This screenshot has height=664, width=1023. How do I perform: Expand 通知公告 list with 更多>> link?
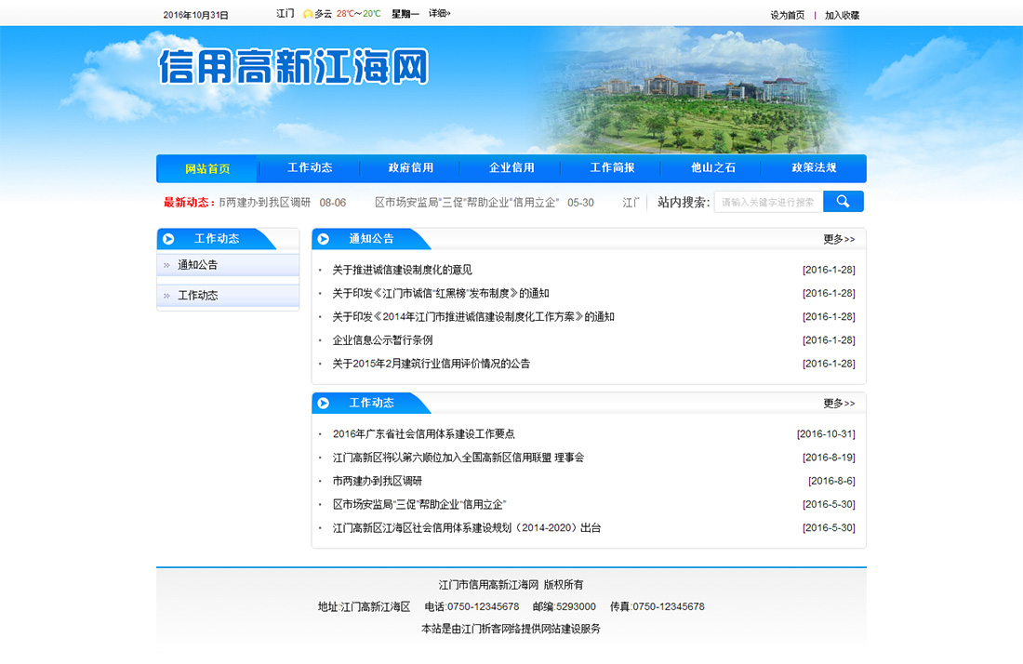(838, 239)
